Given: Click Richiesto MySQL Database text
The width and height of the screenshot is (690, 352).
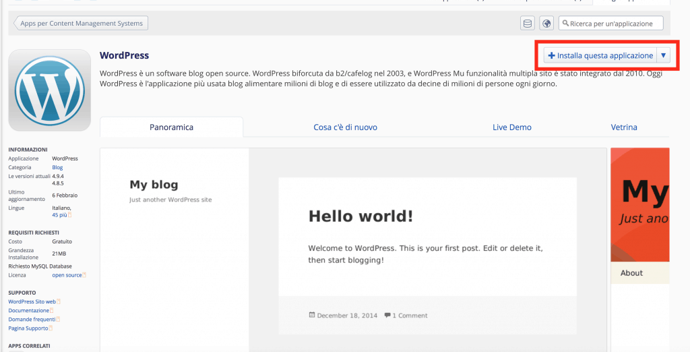Looking at the screenshot, I should 40,266.
